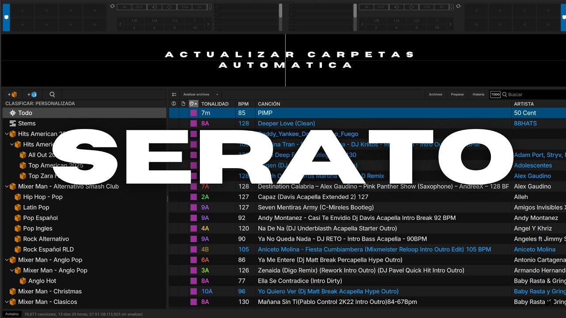Add a new smart crate

[32, 95]
